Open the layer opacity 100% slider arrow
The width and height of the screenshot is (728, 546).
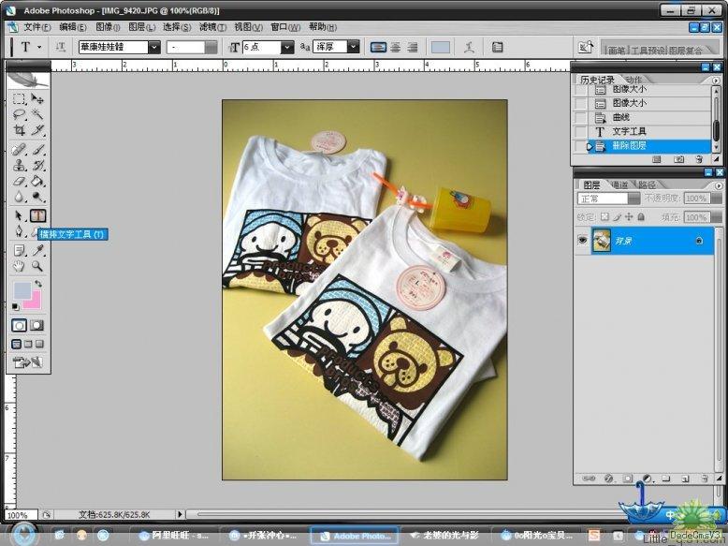717,199
